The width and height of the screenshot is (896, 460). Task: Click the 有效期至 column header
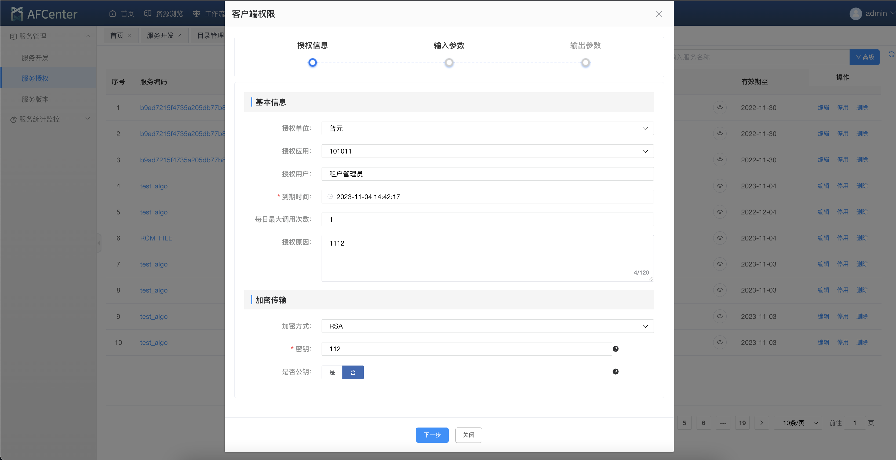pos(754,82)
